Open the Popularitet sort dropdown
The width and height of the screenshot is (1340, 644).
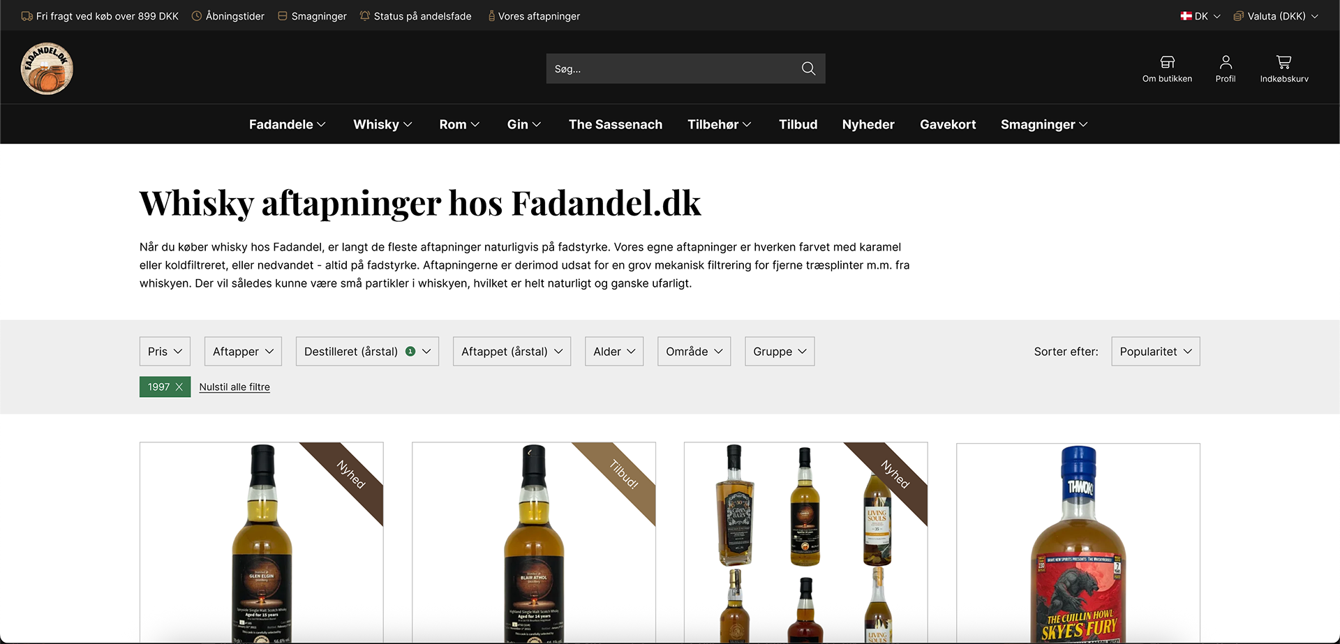(1156, 352)
